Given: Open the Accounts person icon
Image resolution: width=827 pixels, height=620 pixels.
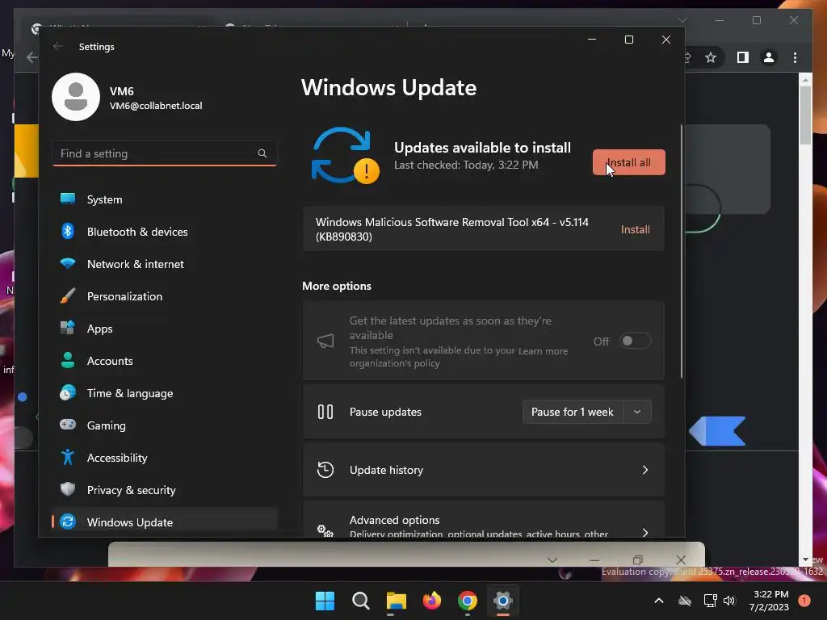Looking at the screenshot, I should [68, 360].
